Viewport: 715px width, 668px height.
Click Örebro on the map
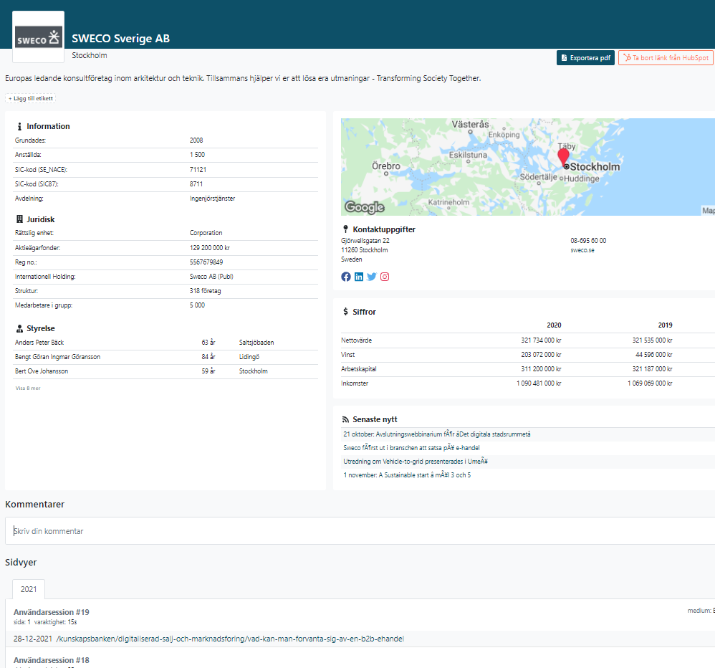385,166
